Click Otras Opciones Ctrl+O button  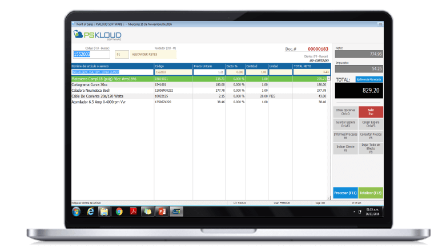tap(345, 112)
